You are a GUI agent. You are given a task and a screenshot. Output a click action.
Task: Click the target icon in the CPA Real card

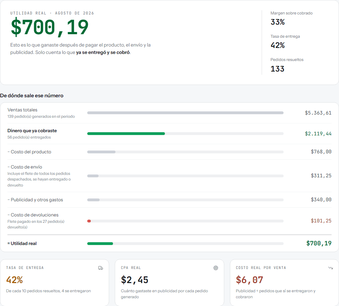215,268
